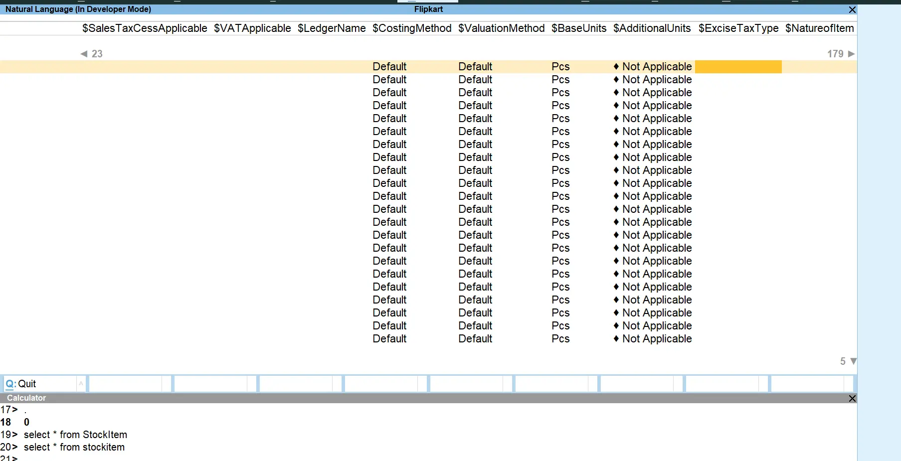Screen dimensions: 901x461
Task: Click the Q search icon beside Quit
Action: pyautogui.click(x=10, y=383)
